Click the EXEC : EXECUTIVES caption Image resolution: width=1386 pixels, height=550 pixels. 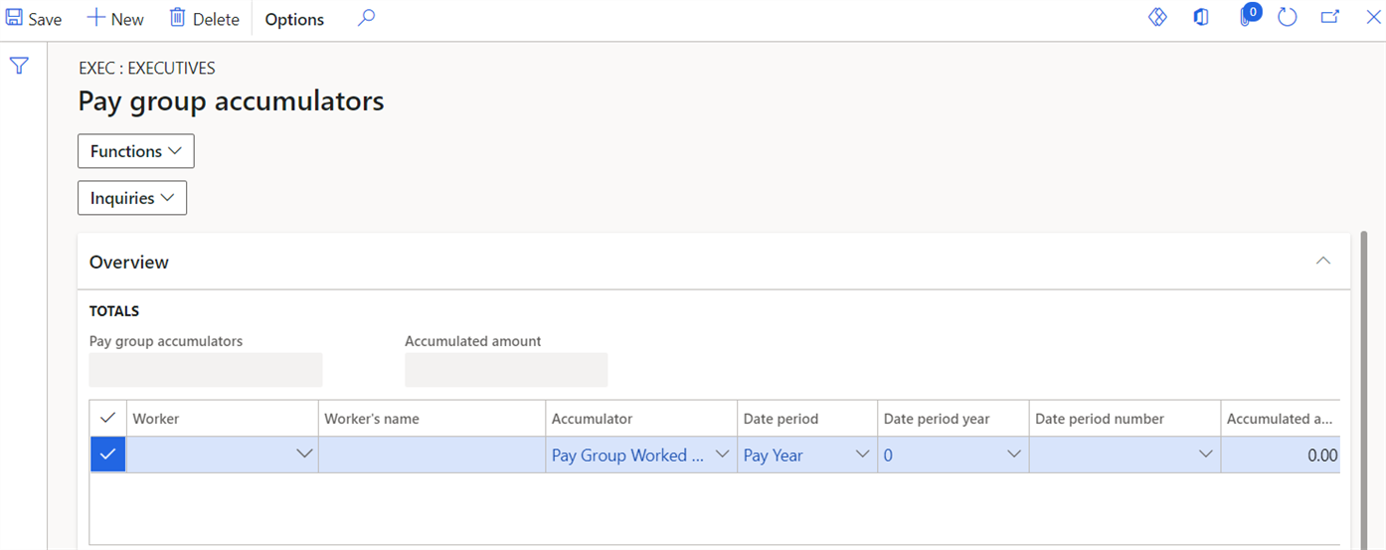click(147, 69)
